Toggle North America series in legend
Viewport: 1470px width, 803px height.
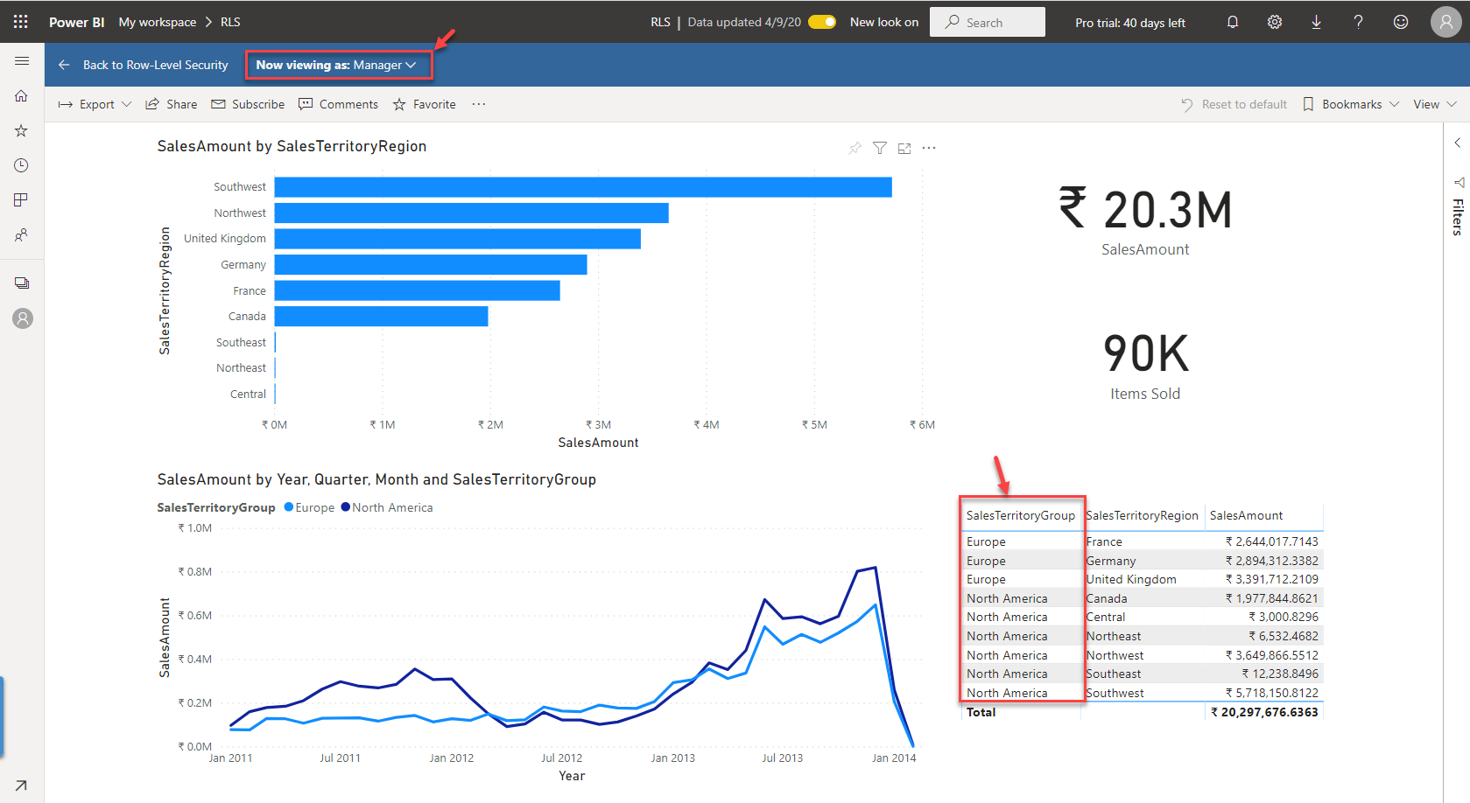(387, 507)
